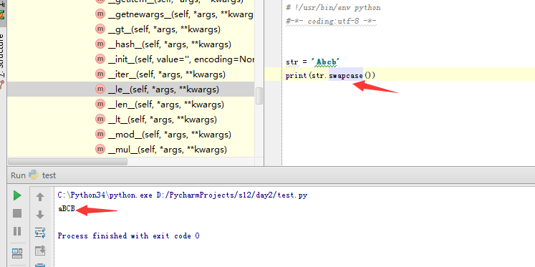535x267 pixels.
Task: Toggle soft-wrap in the console
Action: 40,233
